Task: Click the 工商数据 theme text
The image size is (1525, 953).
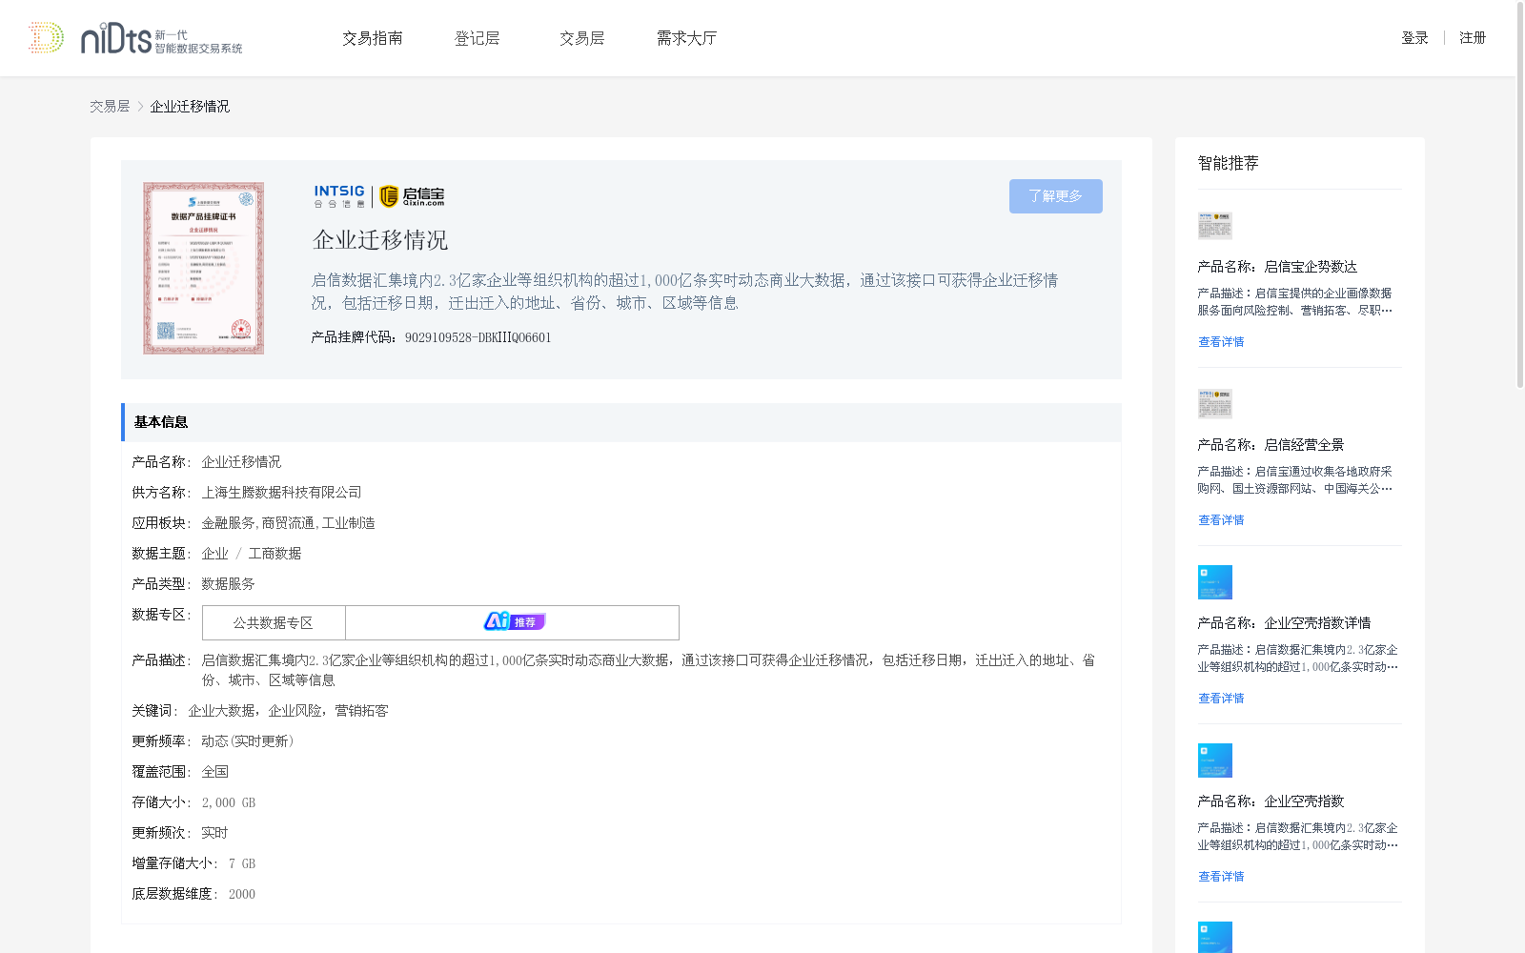Action: [x=274, y=554]
